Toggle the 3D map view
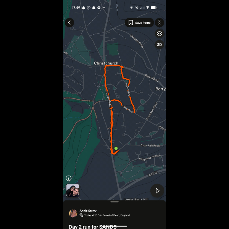This screenshot has height=229, width=229. (160, 45)
